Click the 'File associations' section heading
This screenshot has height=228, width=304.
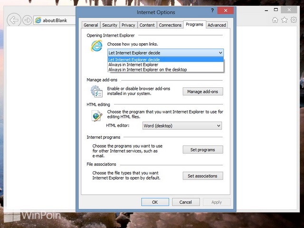pos(101,164)
